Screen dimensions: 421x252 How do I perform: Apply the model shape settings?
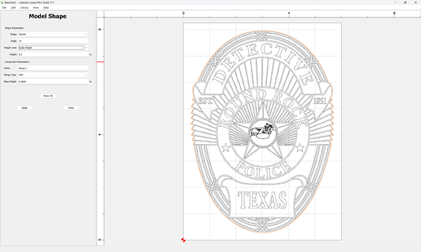24,108
